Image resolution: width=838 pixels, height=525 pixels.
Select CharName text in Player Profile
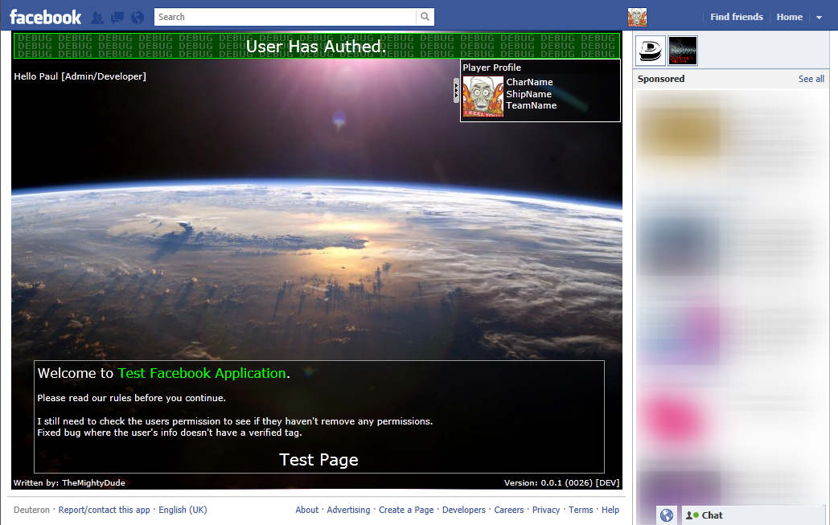pyautogui.click(x=529, y=82)
